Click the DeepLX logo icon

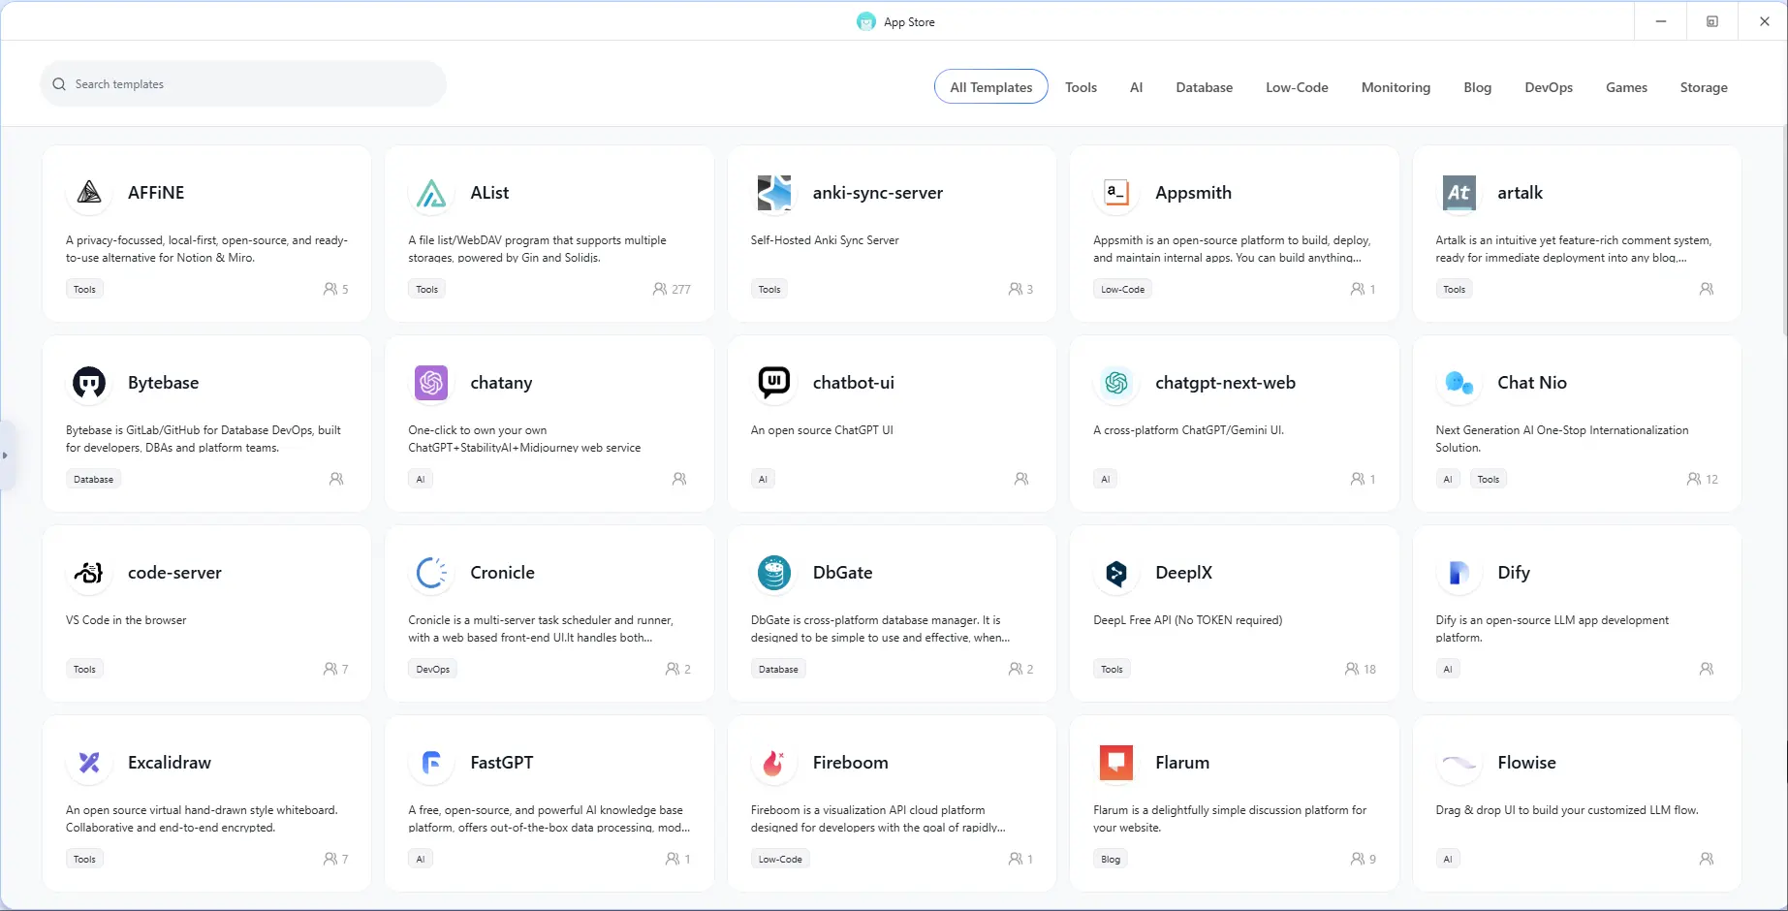pos(1115,573)
